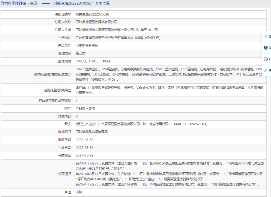Click the attachment value 产品技术要求
271x197 pixels.
85,108
